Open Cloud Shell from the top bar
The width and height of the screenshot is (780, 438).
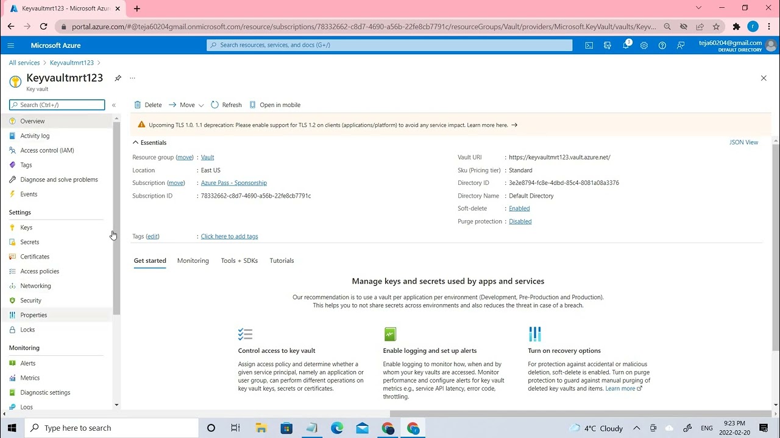(589, 45)
